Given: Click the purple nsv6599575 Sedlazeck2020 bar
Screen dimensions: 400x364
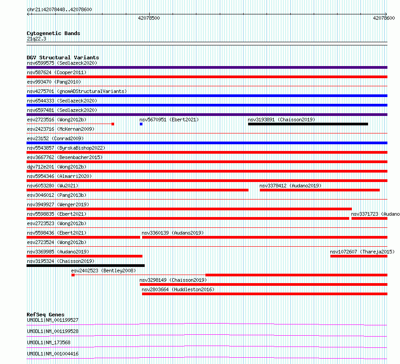Looking at the screenshot, I should (x=207, y=67).
